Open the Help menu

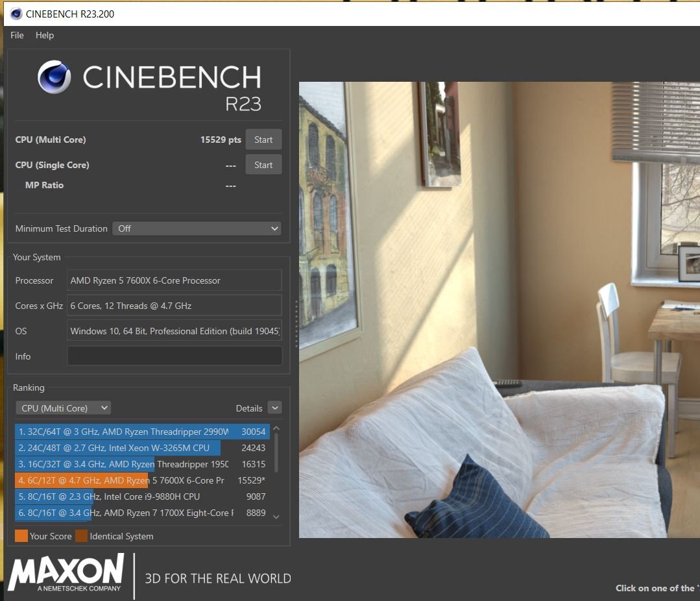(45, 35)
